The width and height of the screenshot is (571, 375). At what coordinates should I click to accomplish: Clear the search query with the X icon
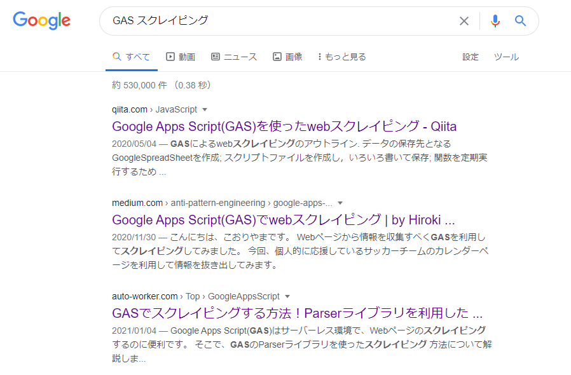coord(464,20)
